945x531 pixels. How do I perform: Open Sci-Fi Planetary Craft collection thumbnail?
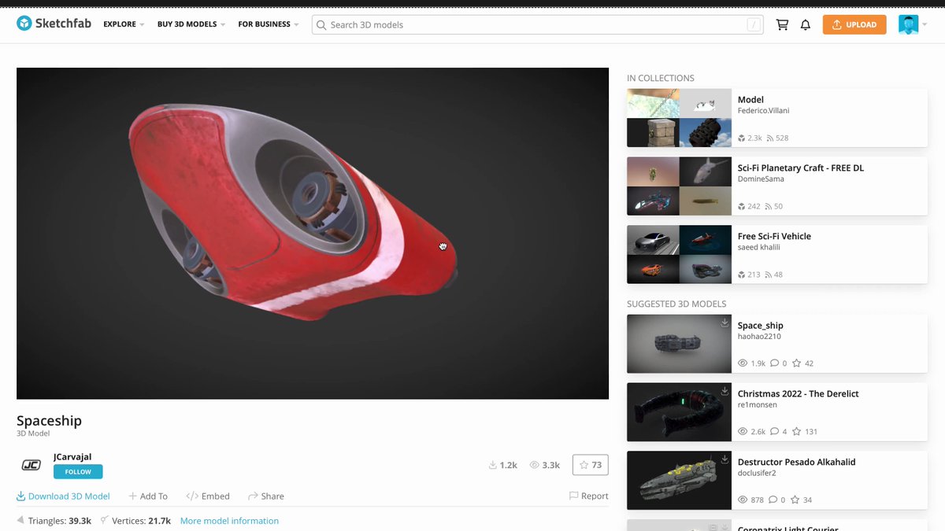point(679,186)
